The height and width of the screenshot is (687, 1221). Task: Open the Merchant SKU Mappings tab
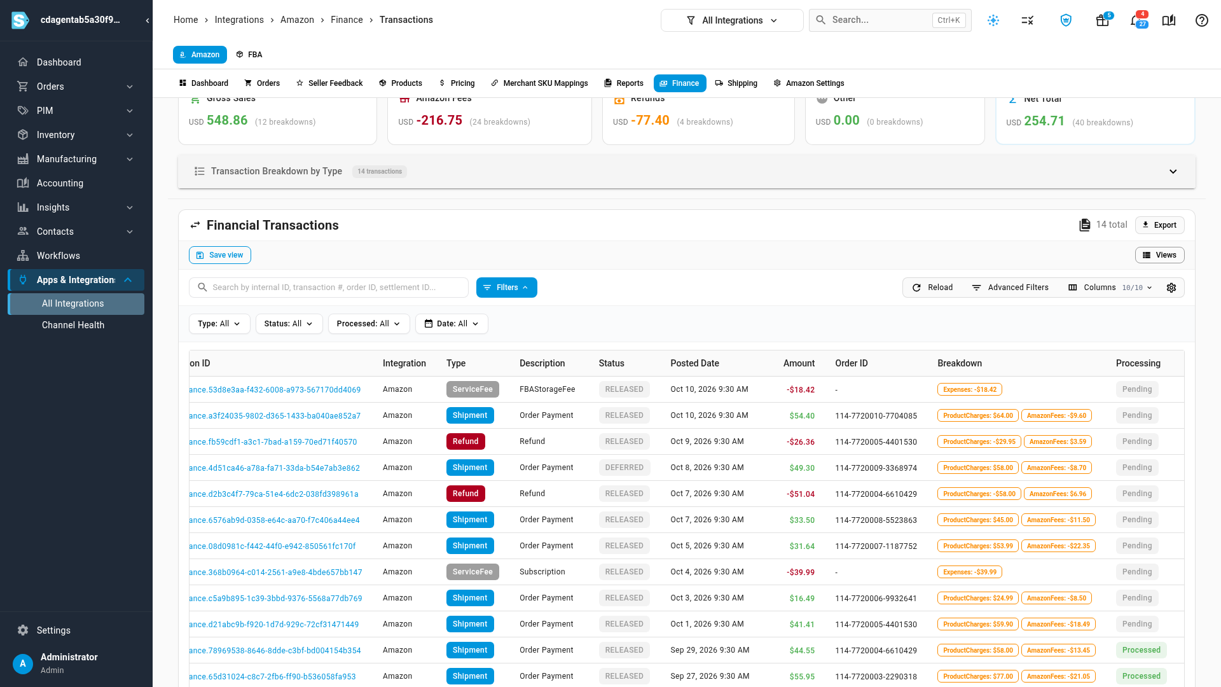pyautogui.click(x=539, y=83)
